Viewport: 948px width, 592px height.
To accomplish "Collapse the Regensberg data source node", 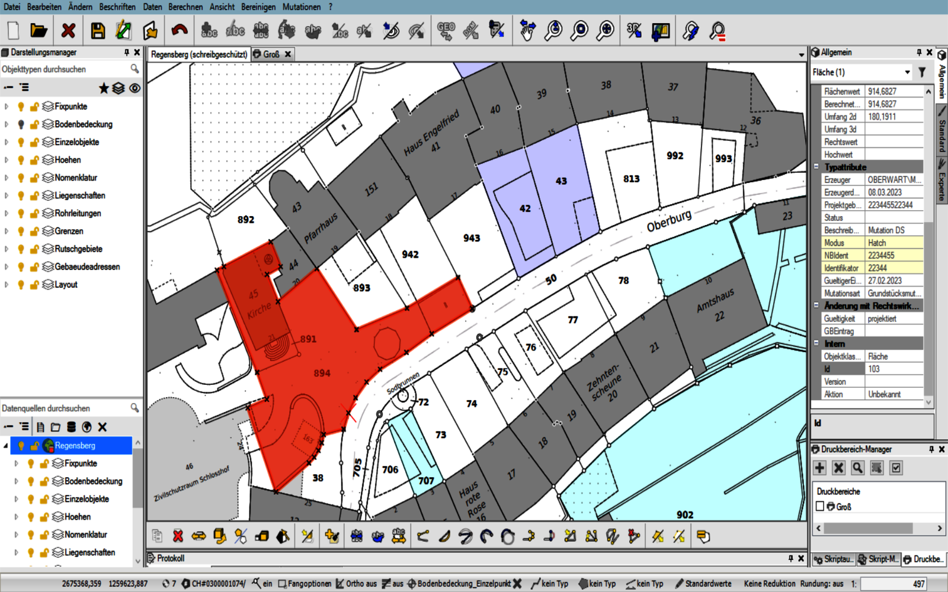I will 7,445.
